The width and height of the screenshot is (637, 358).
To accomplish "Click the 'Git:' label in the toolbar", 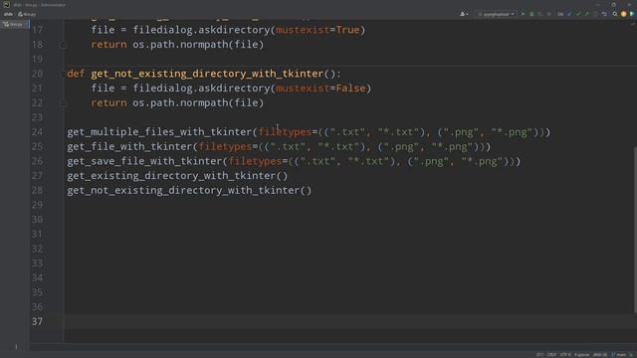I will coord(560,14).
